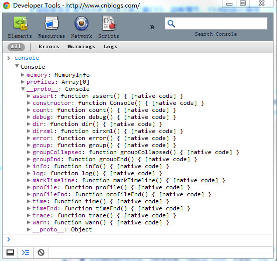
Task: Expand the groupCollapsed function entry
Action: click(29, 152)
